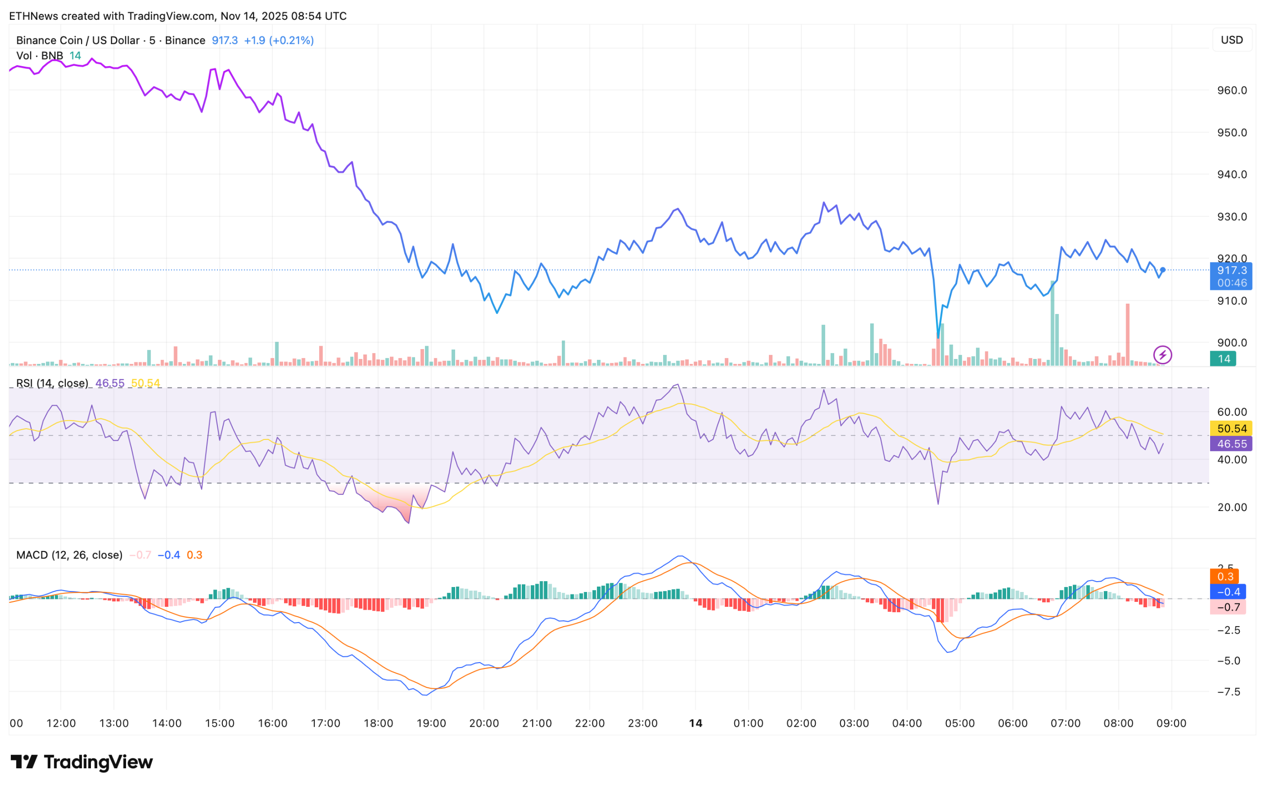The height and width of the screenshot is (789, 1265).
Task: Click the 09:00 label on time axis
Action: pyautogui.click(x=1172, y=724)
